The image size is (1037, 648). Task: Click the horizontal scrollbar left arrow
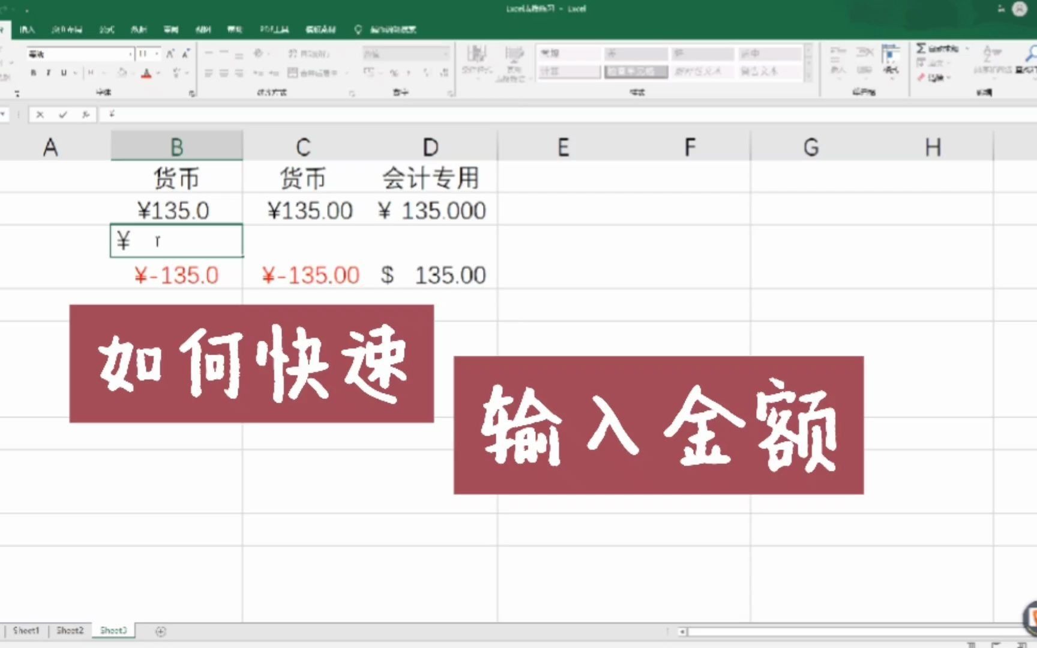[682, 631]
